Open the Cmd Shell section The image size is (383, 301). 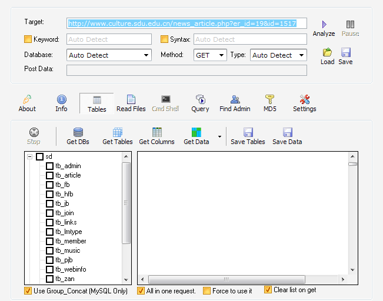point(165,103)
